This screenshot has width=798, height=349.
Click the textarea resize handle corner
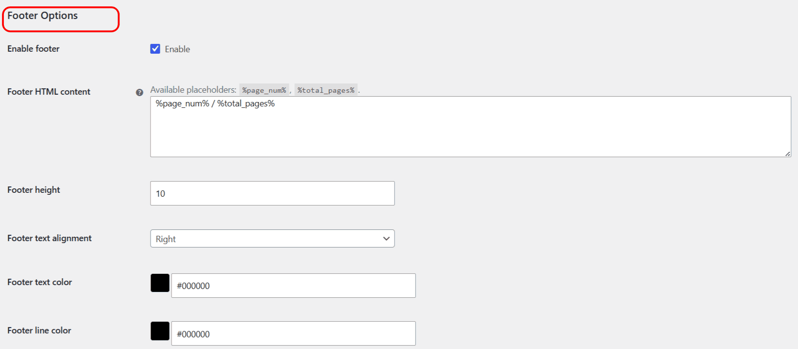[x=788, y=154]
